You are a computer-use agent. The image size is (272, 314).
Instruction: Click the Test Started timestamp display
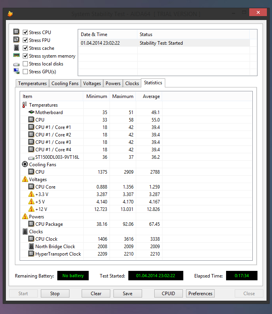coord(156,276)
